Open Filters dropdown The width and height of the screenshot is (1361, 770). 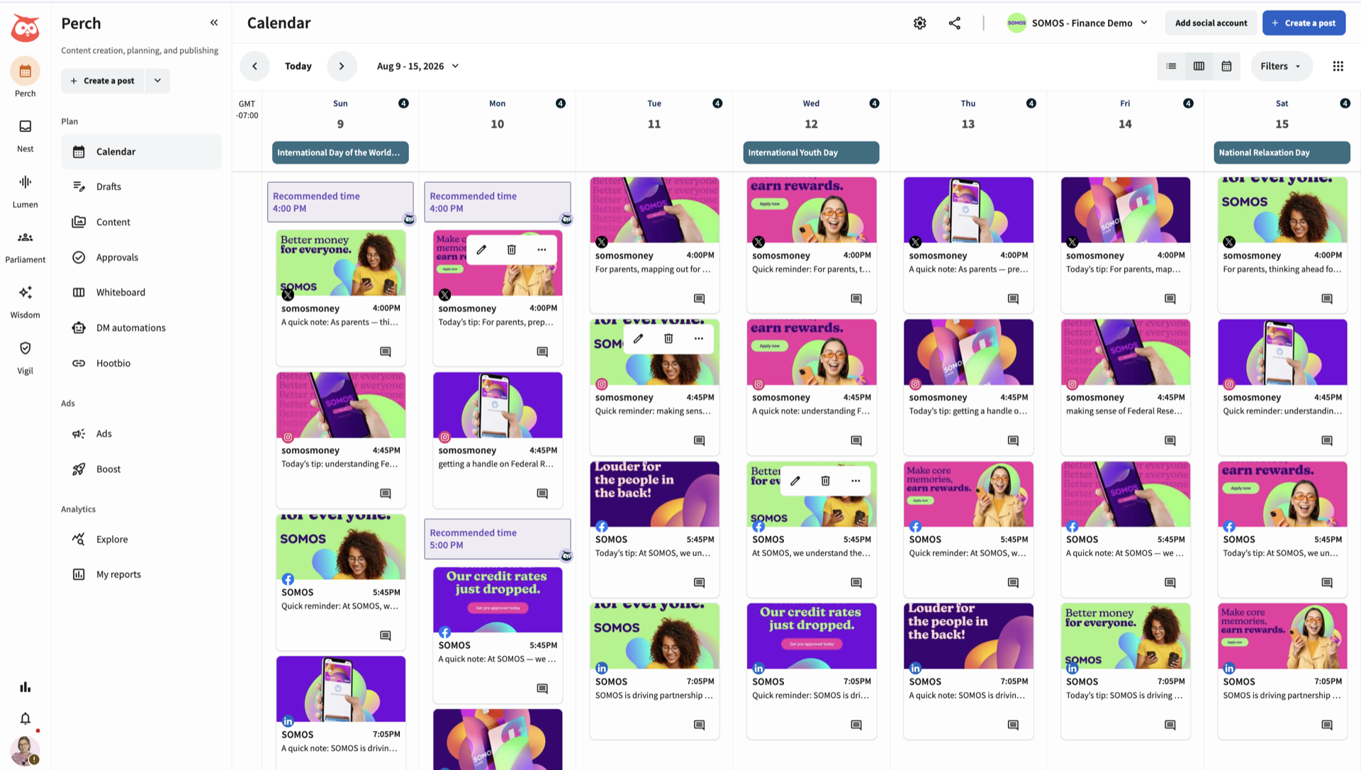[x=1281, y=66]
